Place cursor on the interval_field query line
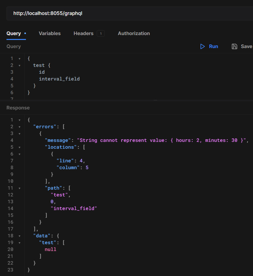The image size is (253, 276). coord(59,79)
